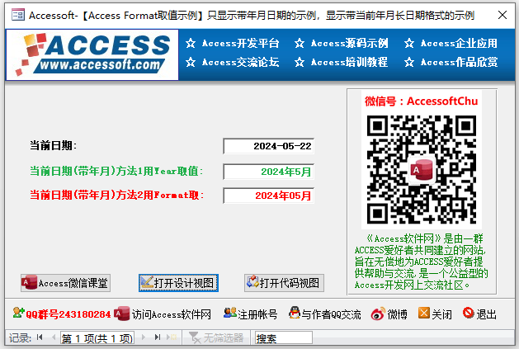
Task: Click the star icon beside Access交流论坛
Action: [x=191, y=62]
